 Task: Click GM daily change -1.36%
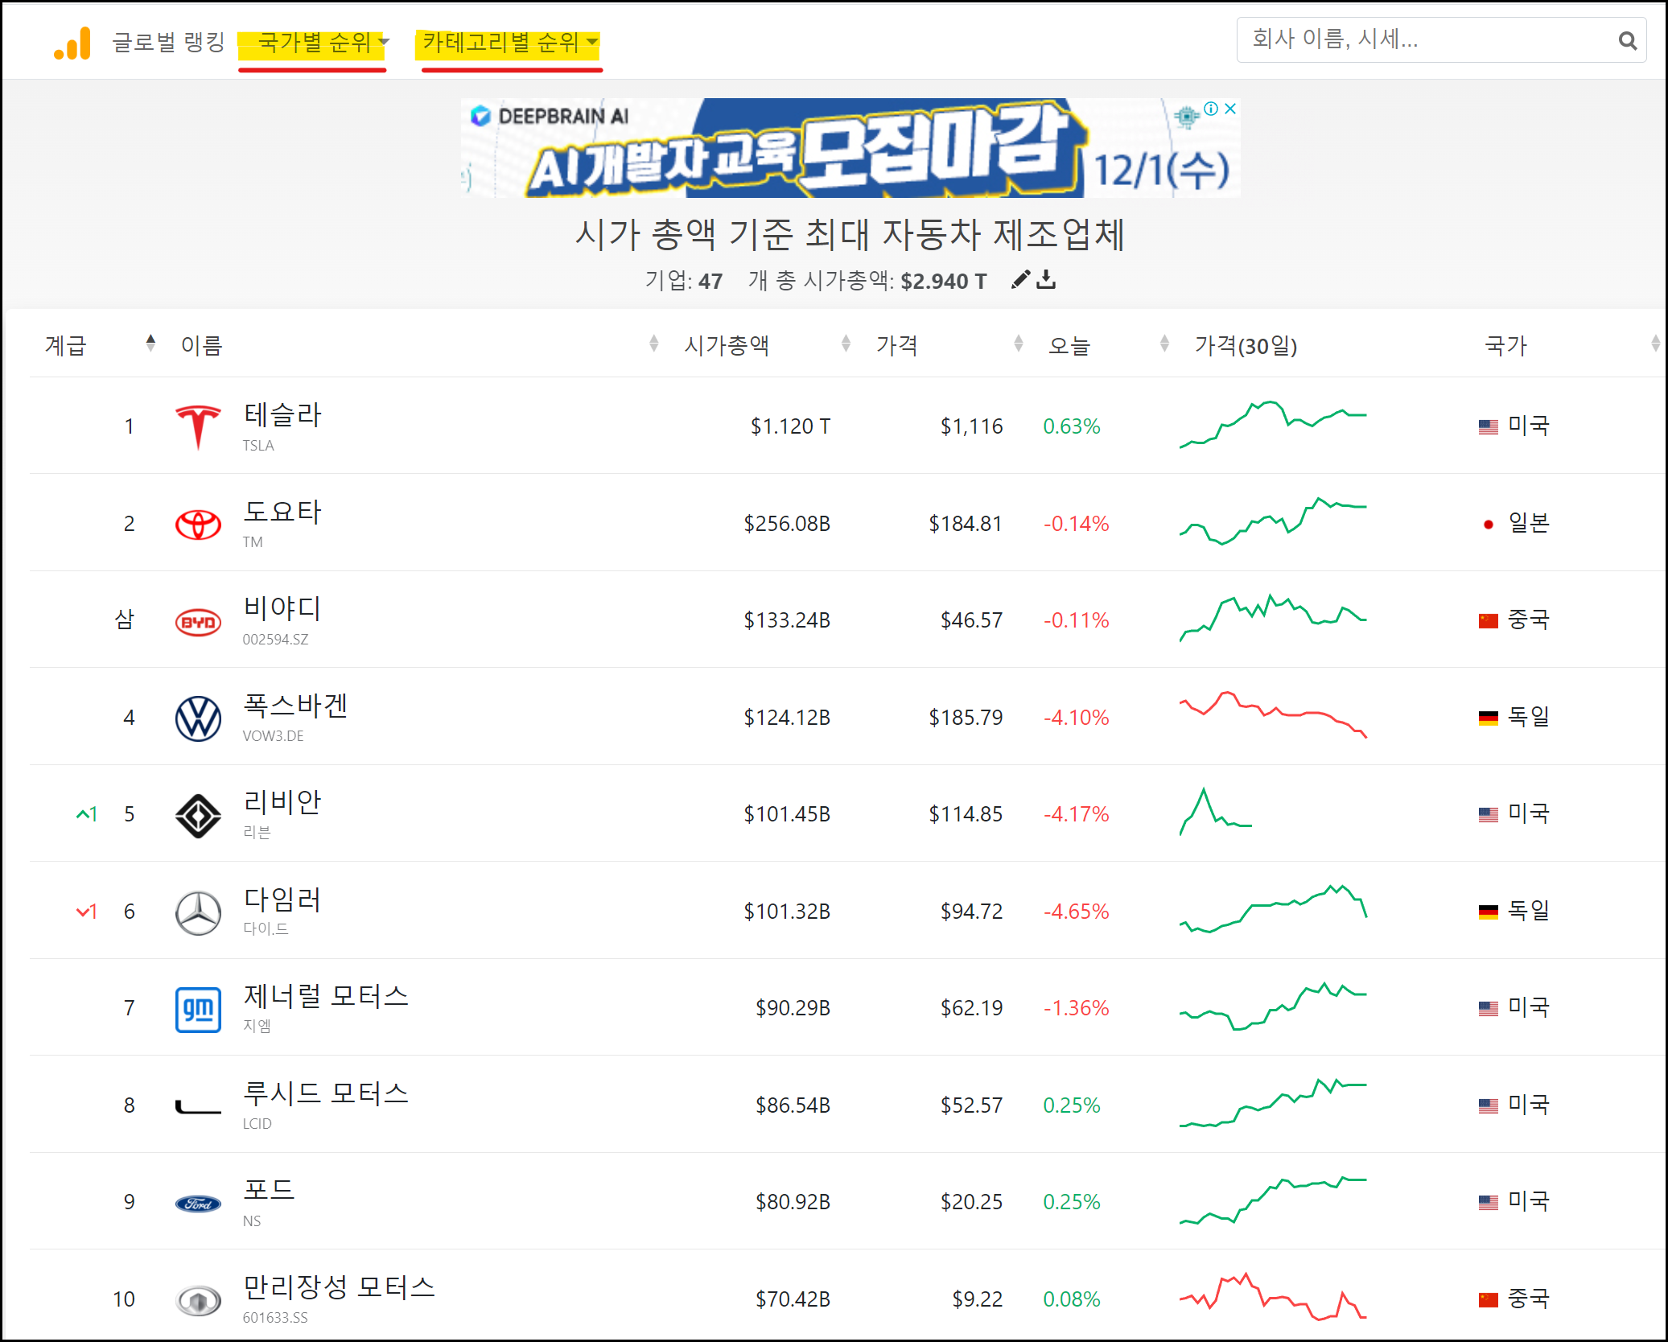tap(1076, 1008)
